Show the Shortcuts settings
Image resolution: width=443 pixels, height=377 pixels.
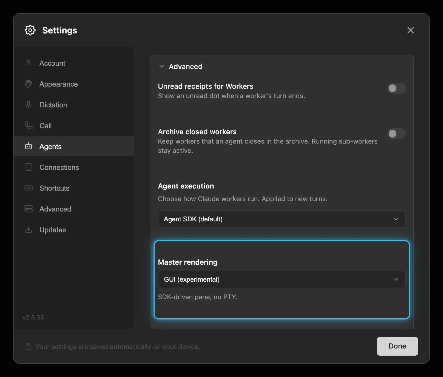pos(74,188)
